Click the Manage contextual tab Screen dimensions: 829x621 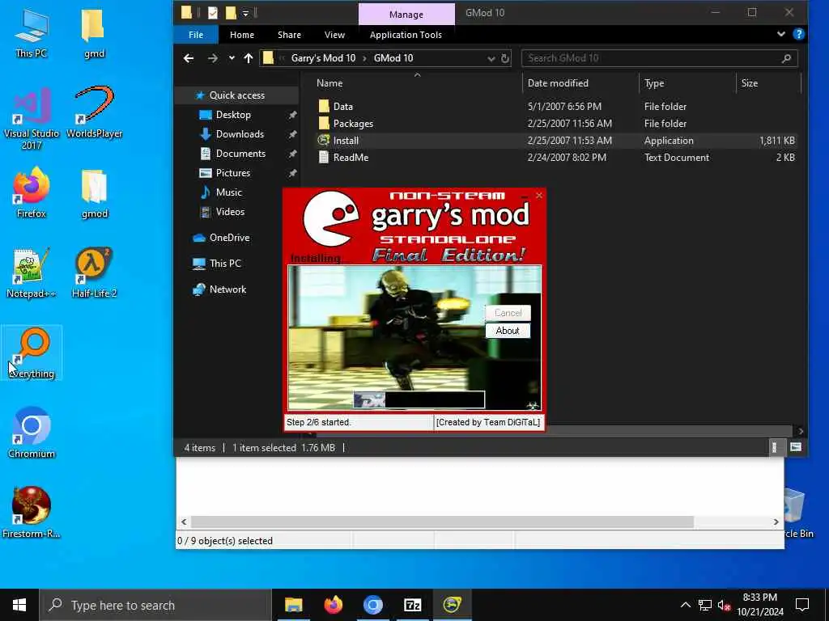[x=406, y=15]
